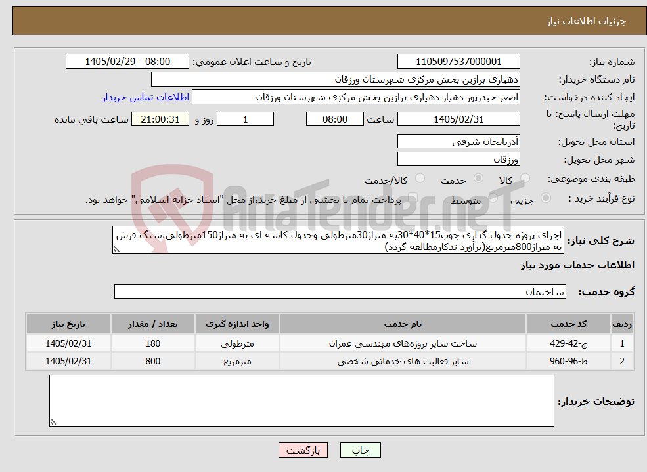Click row number 2 cell
Image resolution: width=647 pixels, height=472 pixels.
point(622,361)
